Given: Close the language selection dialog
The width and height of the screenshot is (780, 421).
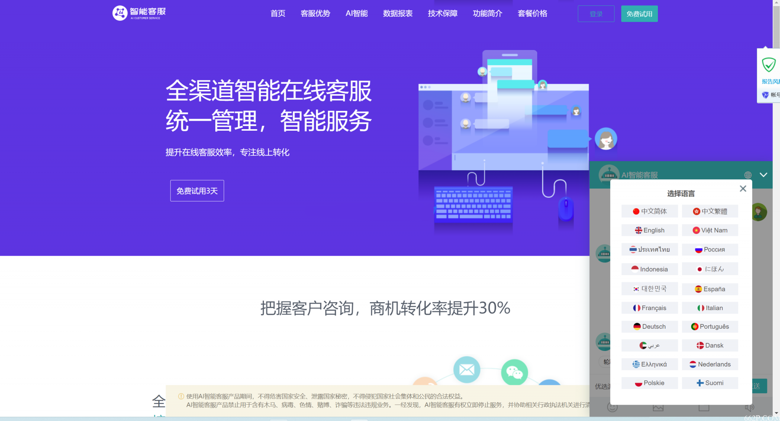Looking at the screenshot, I should pyautogui.click(x=743, y=189).
